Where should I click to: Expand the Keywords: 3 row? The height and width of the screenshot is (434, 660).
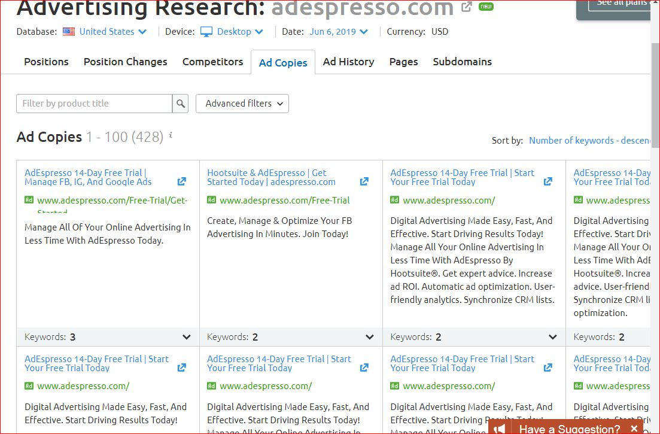click(108, 337)
